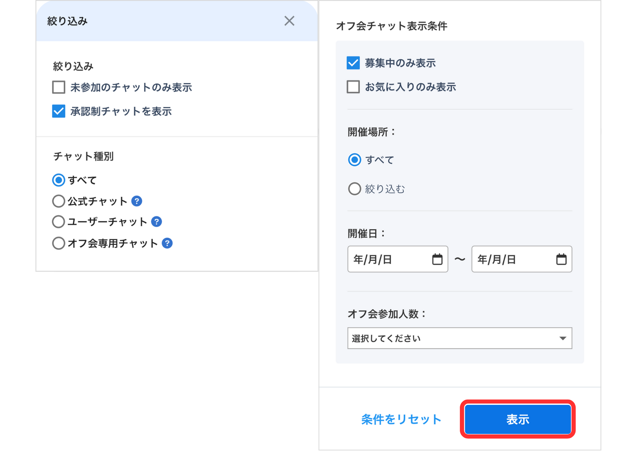Close the 絞り込み filter panel
Viewport: 637px width, 453px height.
coord(289,21)
